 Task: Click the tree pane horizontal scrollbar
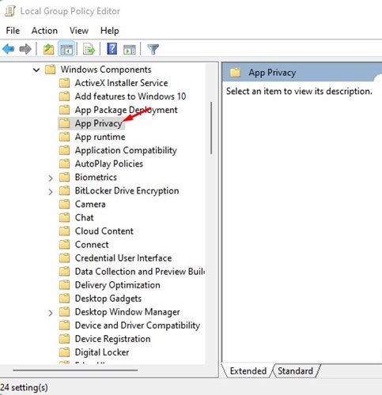click(75, 370)
